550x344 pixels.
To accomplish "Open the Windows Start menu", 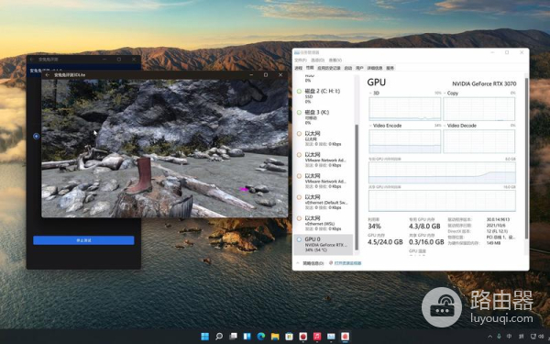I will [x=204, y=337].
